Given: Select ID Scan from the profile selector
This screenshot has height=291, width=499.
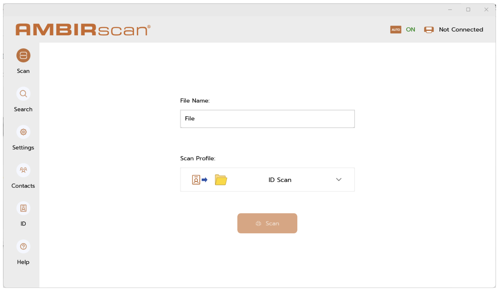Looking at the screenshot, I should coord(280,179).
